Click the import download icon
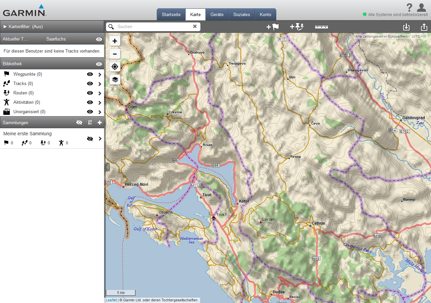 pos(406,27)
